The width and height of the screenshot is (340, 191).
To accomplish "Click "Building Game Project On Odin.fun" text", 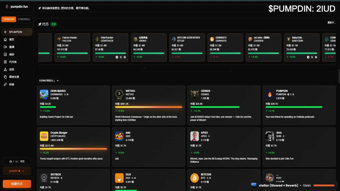I will click(x=56, y=117).
